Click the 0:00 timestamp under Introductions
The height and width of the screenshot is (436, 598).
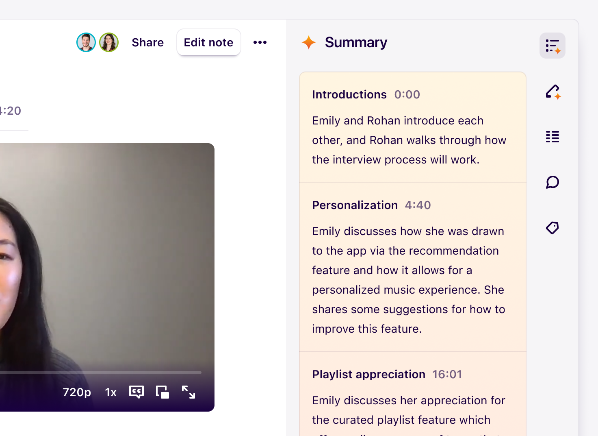pos(407,94)
